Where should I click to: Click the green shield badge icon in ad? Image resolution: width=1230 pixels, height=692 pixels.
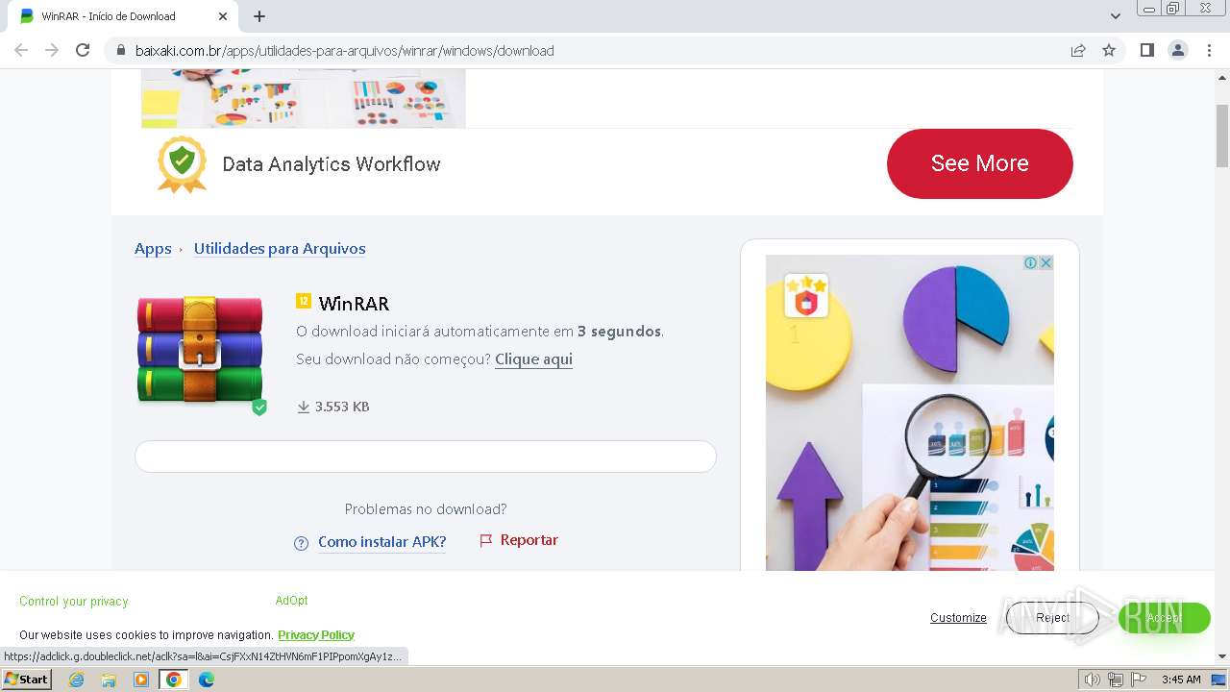coord(183,164)
